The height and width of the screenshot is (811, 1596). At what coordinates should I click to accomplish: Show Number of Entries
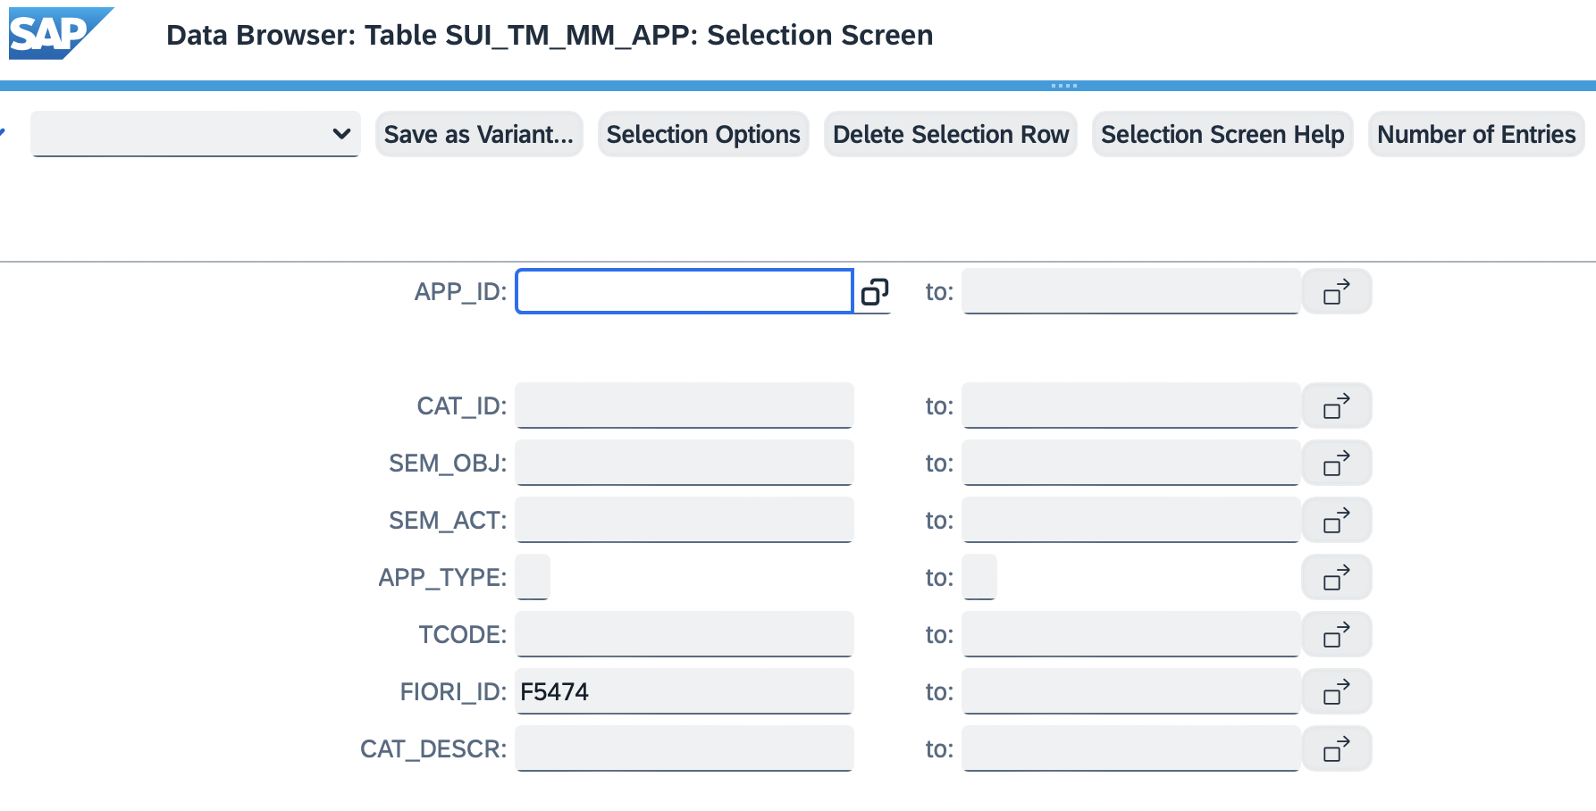1476,134
